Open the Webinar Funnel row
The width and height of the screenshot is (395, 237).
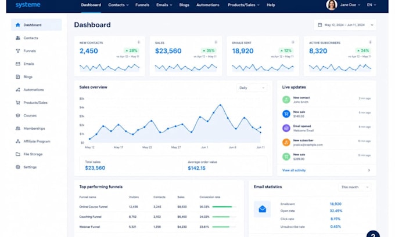tap(158, 227)
